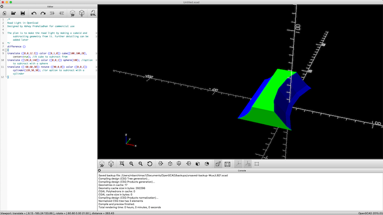Indent the selected code
This screenshot has width=383, height=215.
tap(61, 13)
